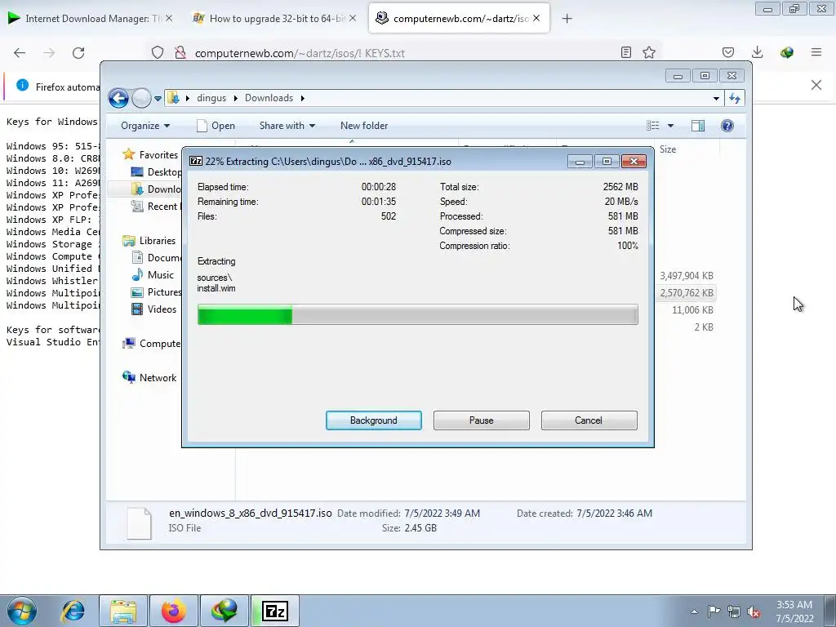This screenshot has height=627, width=836.
Task: Open the Share with menu
Action: coord(287,126)
